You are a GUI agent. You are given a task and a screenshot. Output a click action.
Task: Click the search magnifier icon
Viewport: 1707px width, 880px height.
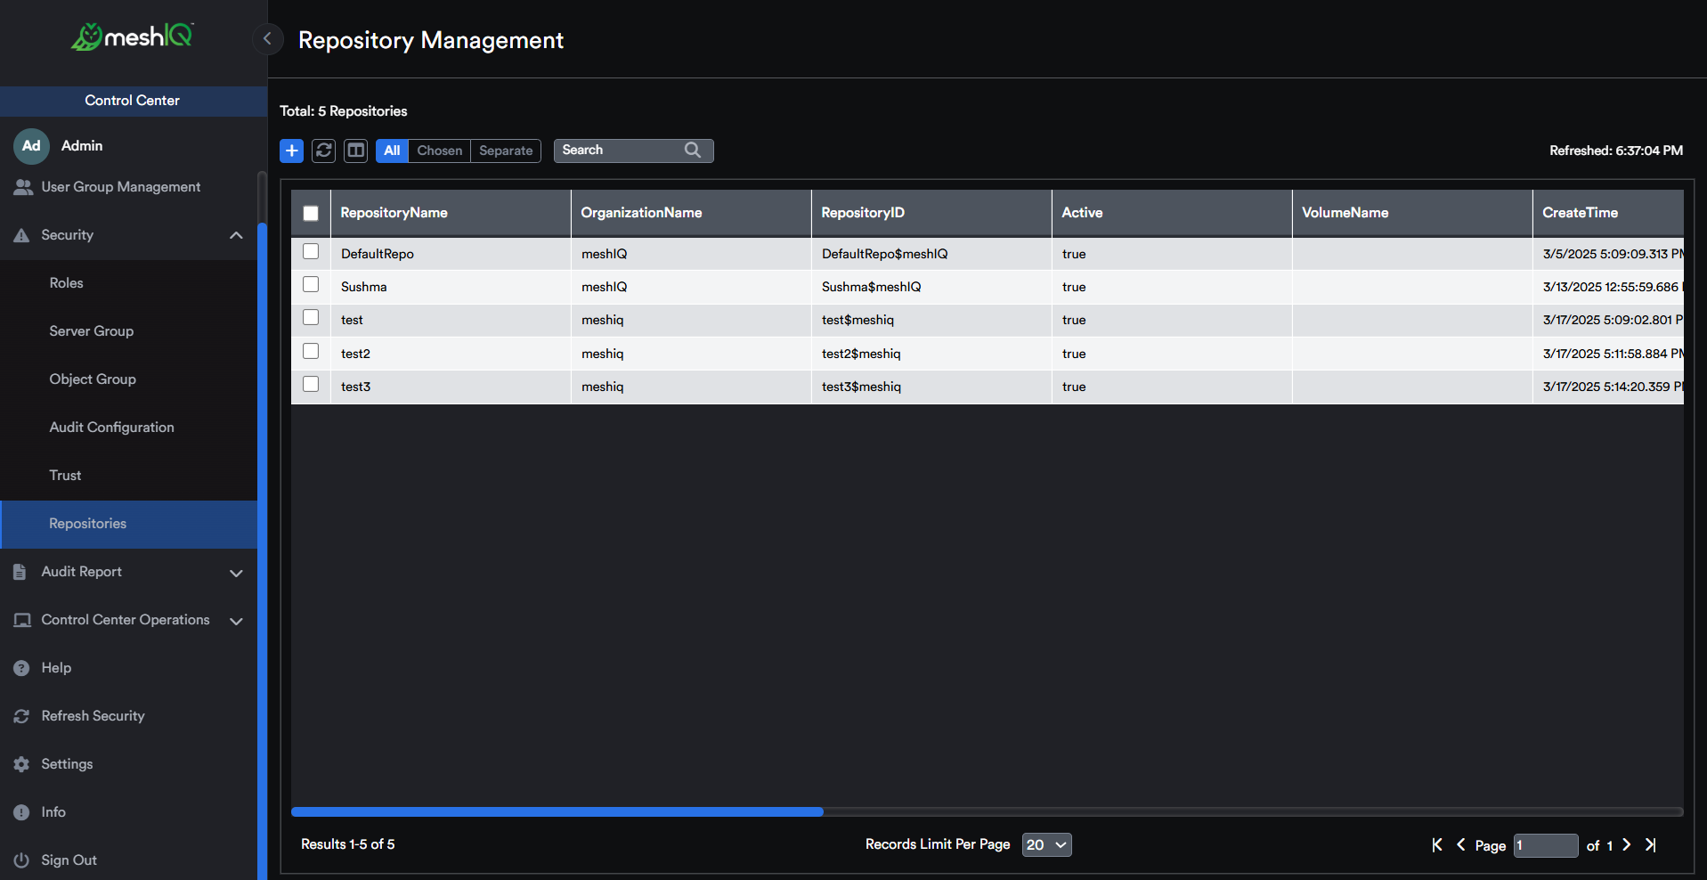693,150
